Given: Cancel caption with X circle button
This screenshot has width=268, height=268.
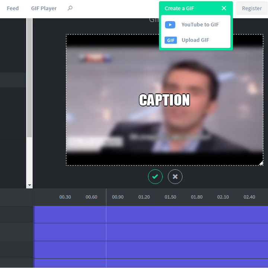Looking at the screenshot, I should [175, 176].
